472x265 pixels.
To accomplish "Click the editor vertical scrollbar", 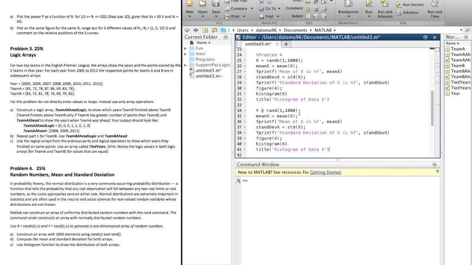I will click(432, 109).
